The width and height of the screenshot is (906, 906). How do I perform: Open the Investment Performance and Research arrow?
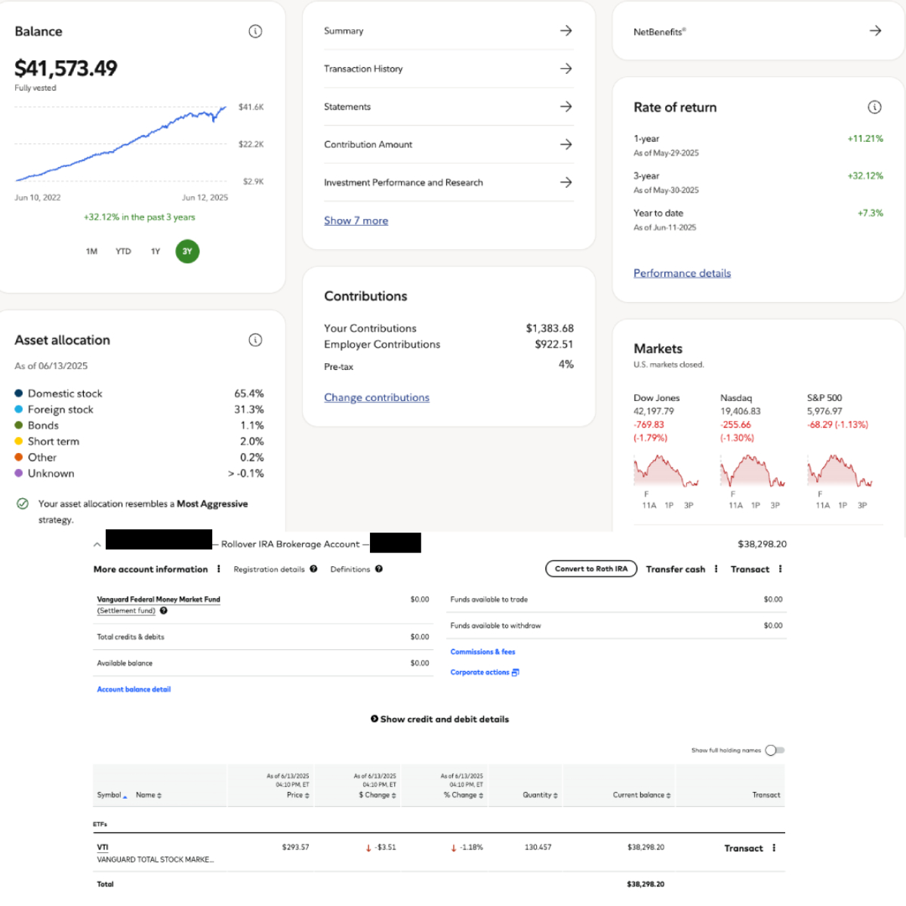pos(565,182)
